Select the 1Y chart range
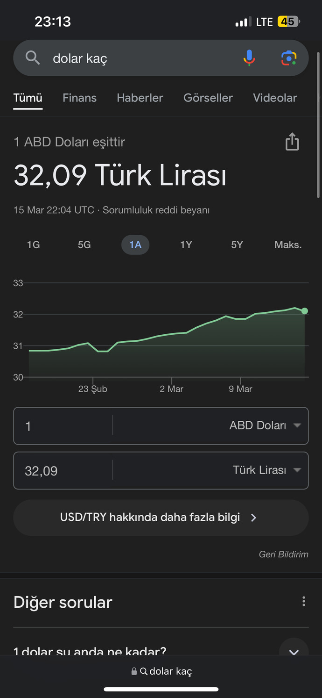Screen dimensions: 322x698 coord(186,245)
